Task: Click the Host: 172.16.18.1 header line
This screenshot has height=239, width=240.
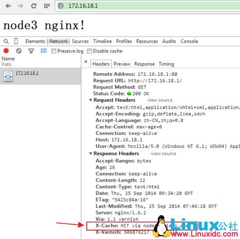Action: [119, 140]
